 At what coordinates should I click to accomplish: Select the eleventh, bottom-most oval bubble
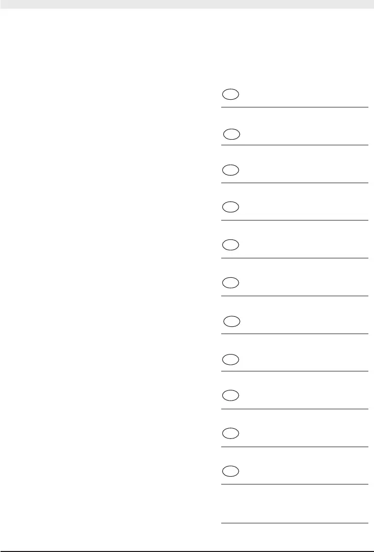(x=230, y=471)
